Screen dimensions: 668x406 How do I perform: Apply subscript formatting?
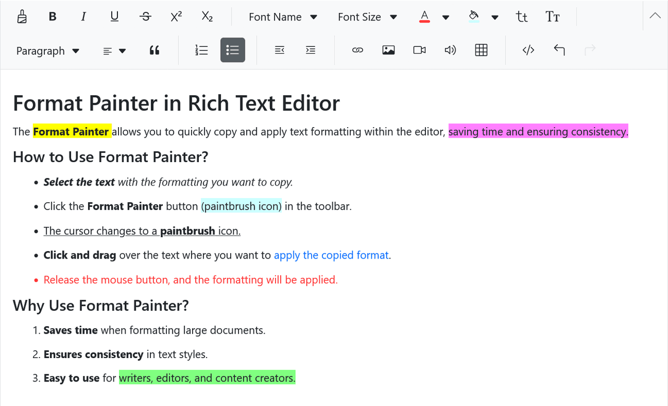[207, 17]
